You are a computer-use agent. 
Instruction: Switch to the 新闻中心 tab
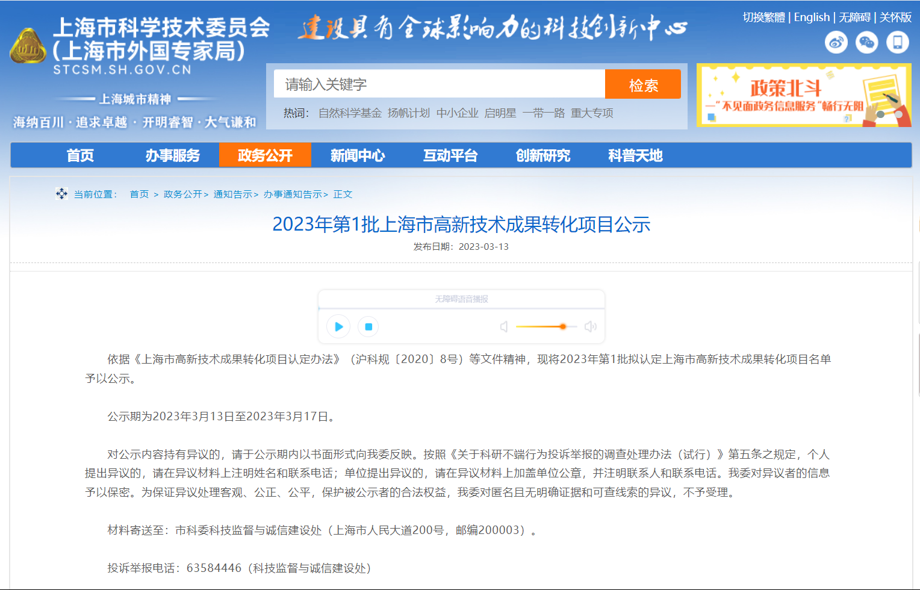tap(358, 155)
